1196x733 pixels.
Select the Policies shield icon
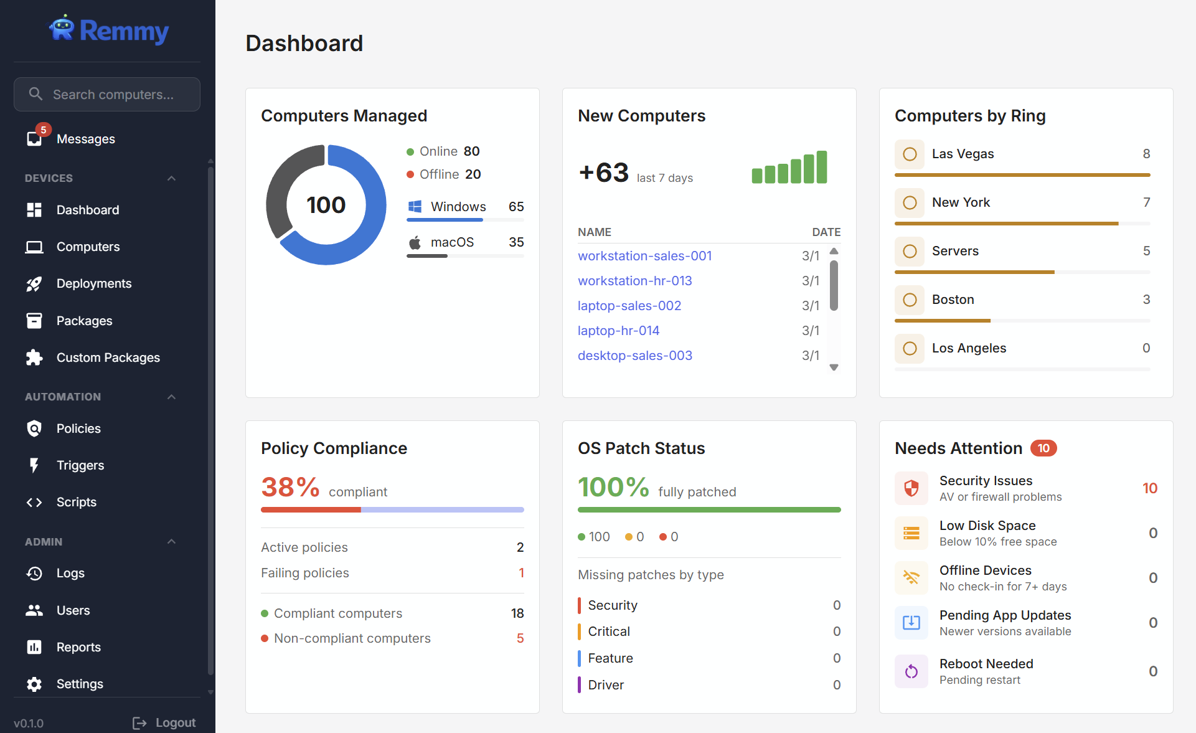pos(34,428)
